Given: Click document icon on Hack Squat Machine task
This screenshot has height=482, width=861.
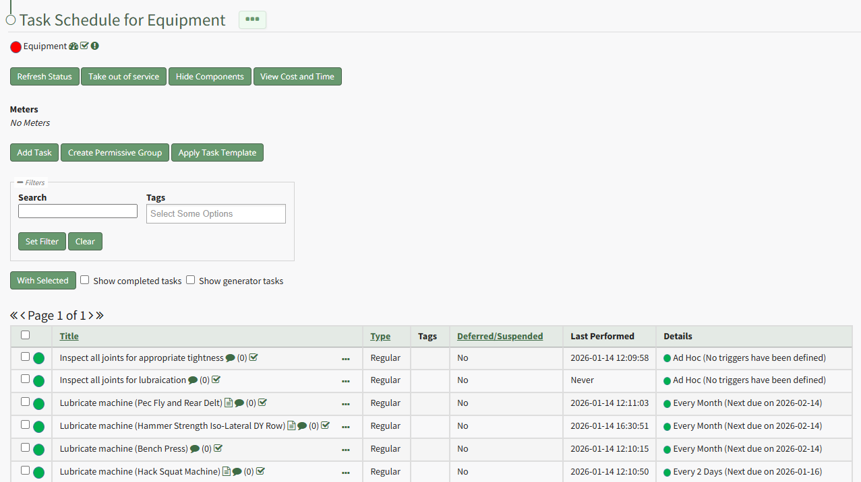Looking at the screenshot, I should (227, 472).
